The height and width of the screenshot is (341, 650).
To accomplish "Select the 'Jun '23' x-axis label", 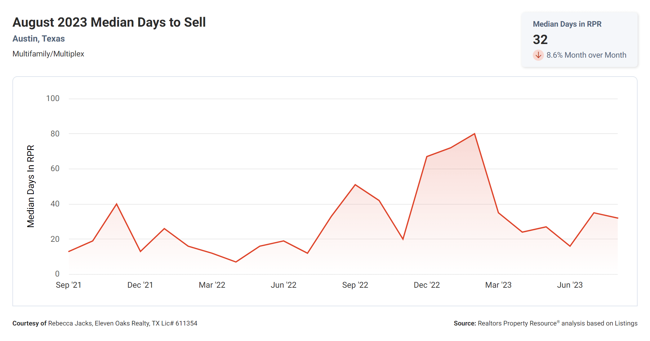I will point(570,285).
